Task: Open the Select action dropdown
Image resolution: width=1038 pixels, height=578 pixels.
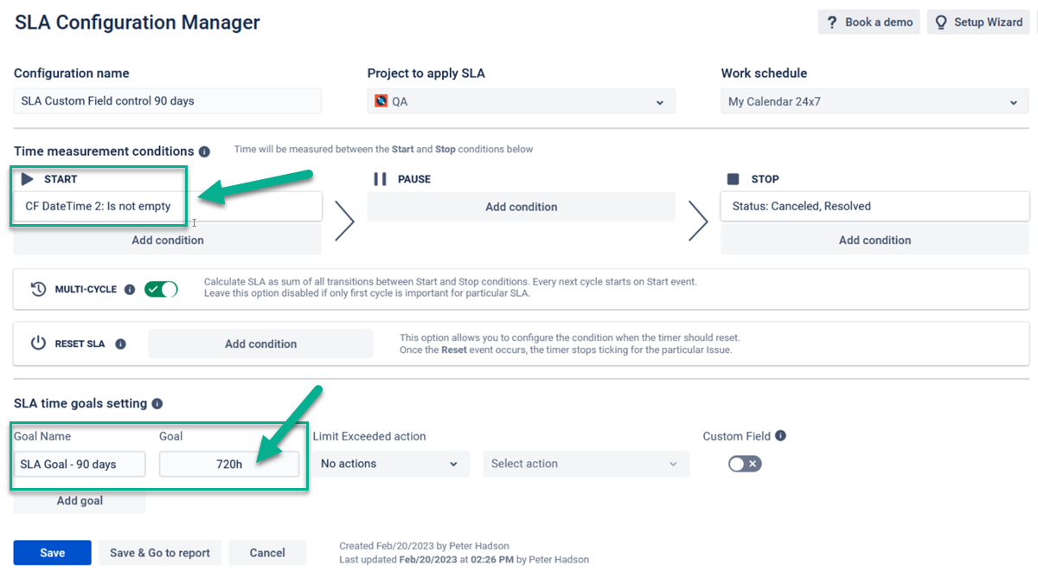Action: [586, 464]
